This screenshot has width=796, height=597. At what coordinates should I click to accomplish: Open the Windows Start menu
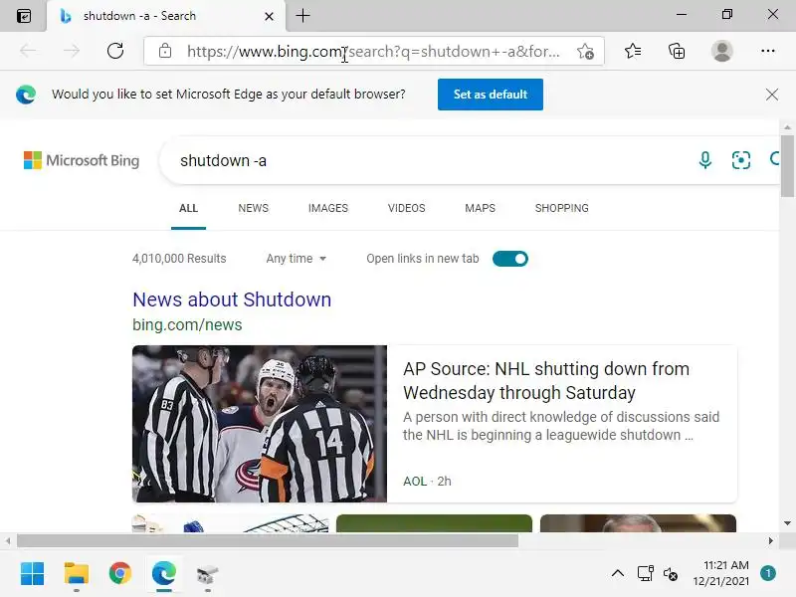tap(32, 574)
